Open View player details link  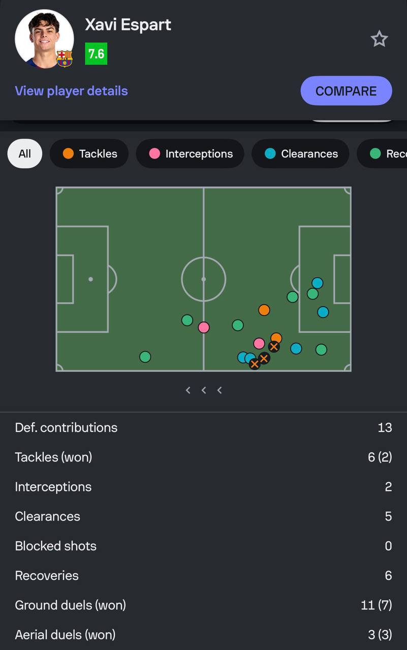[71, 91]
